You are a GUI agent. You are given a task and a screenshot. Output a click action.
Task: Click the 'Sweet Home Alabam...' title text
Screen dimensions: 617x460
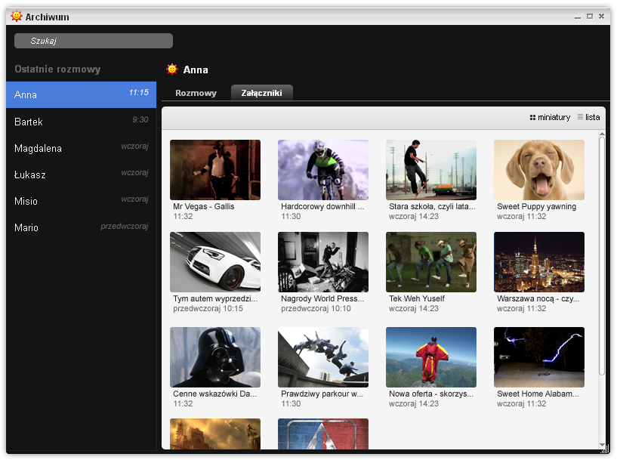[x=538, y=394]
